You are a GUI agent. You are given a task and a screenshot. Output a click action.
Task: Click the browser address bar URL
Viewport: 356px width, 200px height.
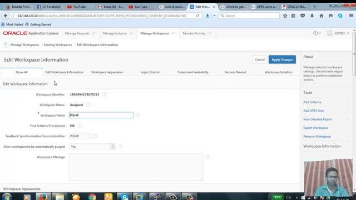102,16
